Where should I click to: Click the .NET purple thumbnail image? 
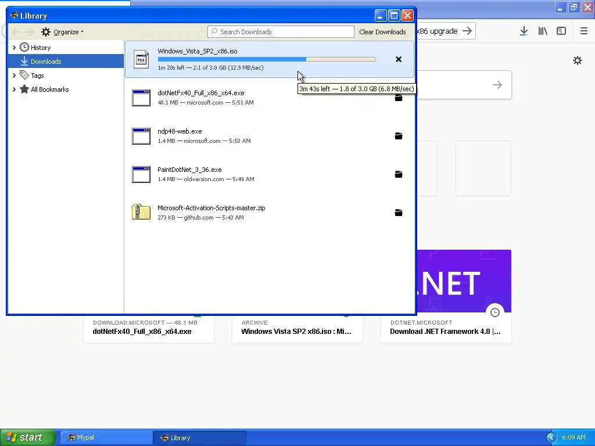click(464, 281)
